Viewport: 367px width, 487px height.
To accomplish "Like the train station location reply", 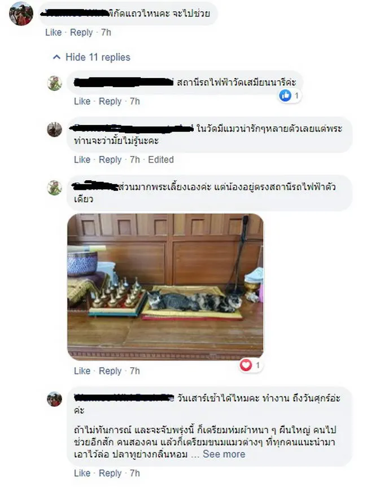I will [x=82, y=101].
